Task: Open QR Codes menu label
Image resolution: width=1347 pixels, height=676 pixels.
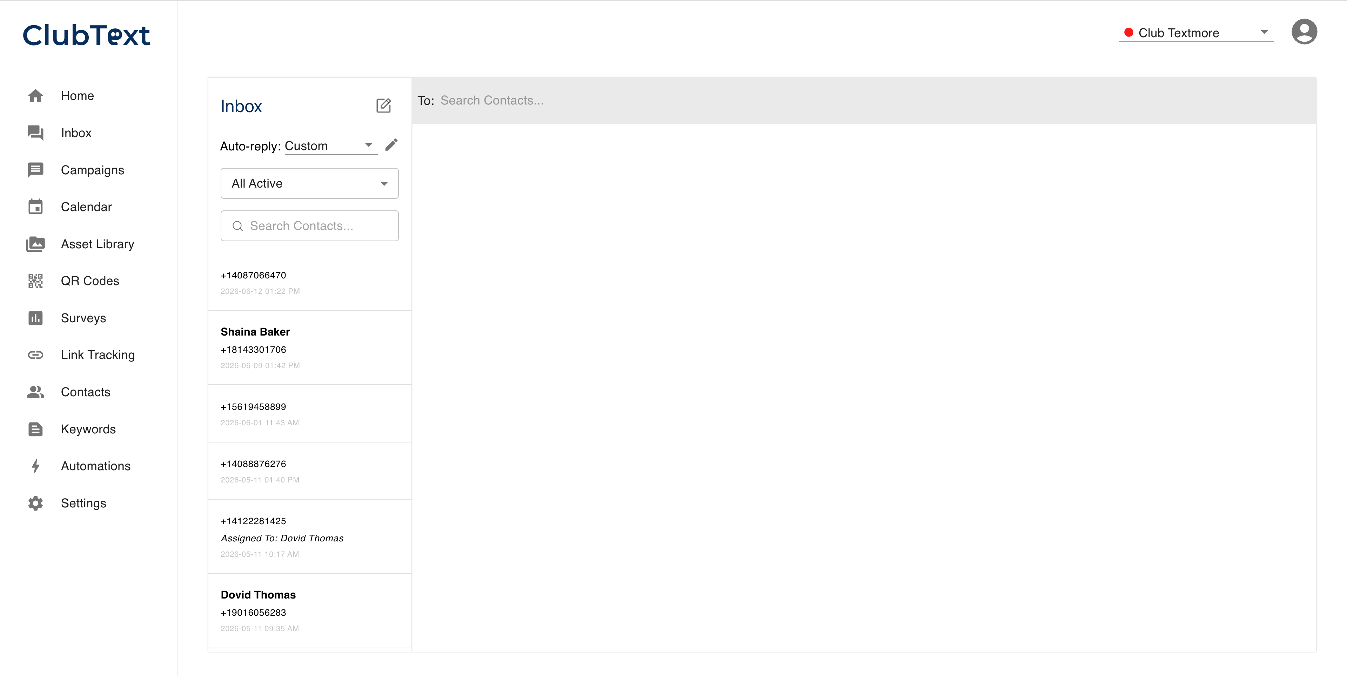Action: point(90,281)
